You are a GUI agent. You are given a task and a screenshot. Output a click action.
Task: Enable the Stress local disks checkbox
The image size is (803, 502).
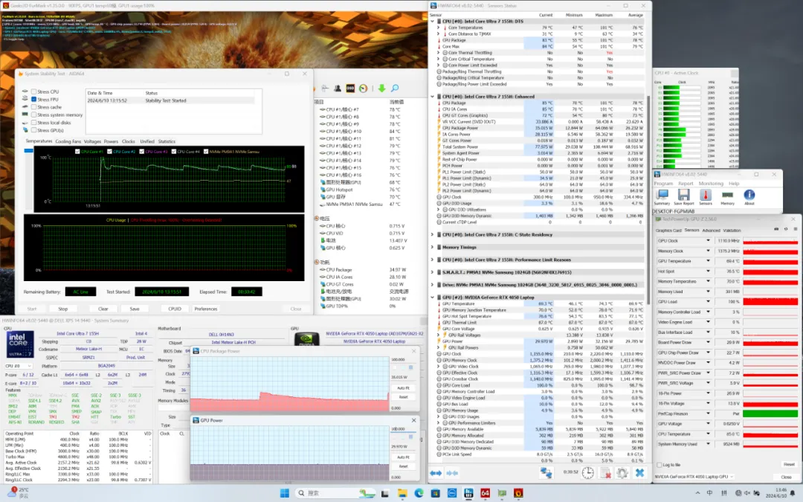click(x=33, y=123)
